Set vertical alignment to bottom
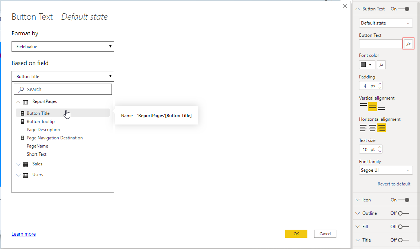This screenshot has width=420, height=249. tap(381, 107)
